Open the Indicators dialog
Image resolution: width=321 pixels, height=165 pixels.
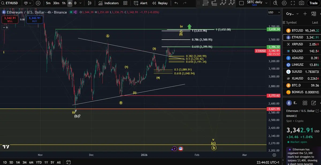[x=108, y=3]
